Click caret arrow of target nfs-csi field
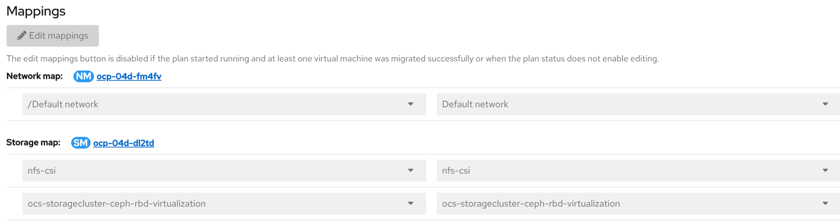 (825, 170)
